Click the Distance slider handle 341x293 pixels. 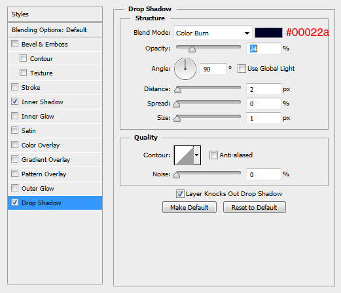(178, 90)
